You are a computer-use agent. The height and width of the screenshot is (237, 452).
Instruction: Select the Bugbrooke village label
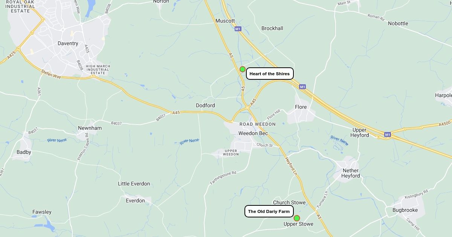point(405,210)
